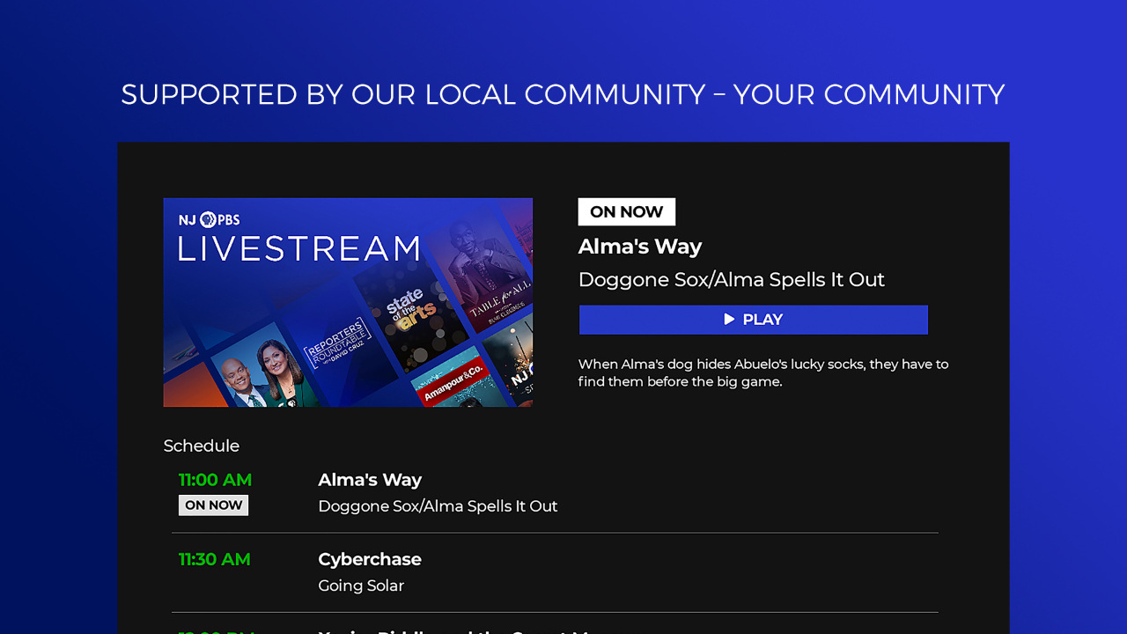Image resolution: width=1127 pixels, height=634 pixels.
Task: Click the ON NOW badge under 11:00 AM
Action: pyautogui.click(x=213, y=505)
